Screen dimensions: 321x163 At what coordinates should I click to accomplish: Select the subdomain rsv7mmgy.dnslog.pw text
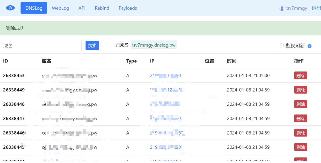pyautogui.click(x=154, y=45)
